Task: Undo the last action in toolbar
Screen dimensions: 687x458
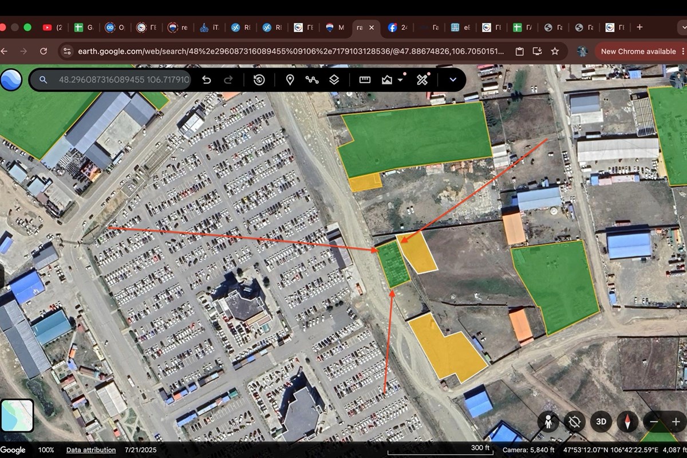Action: click(x=207, y=80)
